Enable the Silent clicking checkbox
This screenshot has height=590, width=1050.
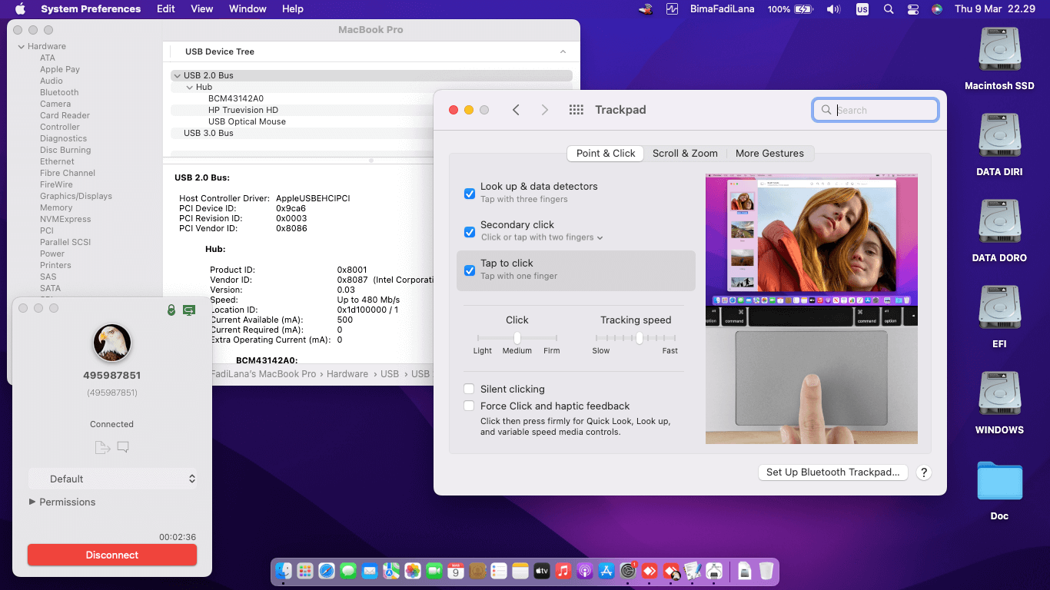pos(470,389)
